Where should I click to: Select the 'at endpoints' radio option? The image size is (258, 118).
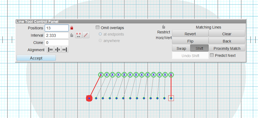100,34
